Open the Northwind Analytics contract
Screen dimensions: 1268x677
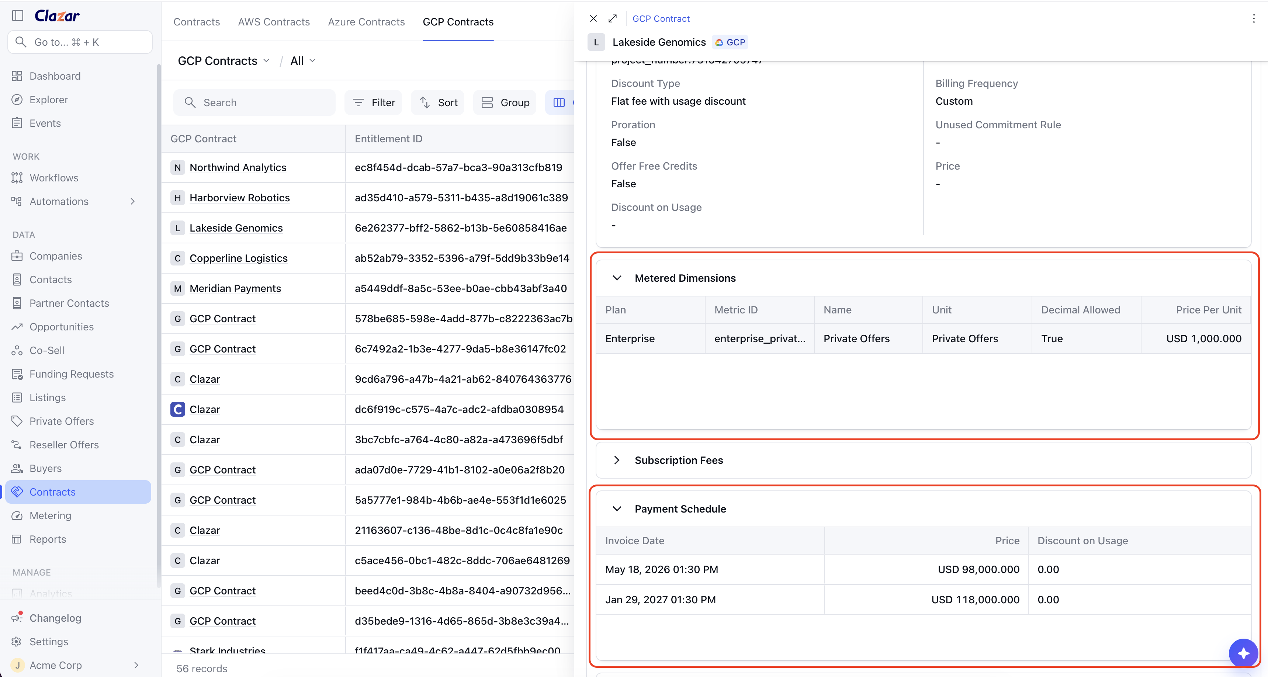238,167
